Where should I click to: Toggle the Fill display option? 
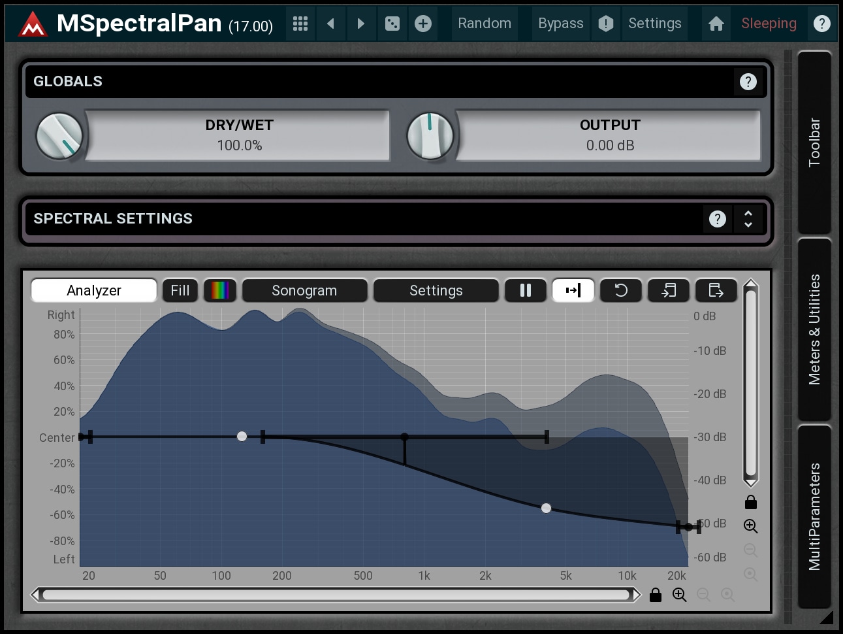[x=180, y=290]
